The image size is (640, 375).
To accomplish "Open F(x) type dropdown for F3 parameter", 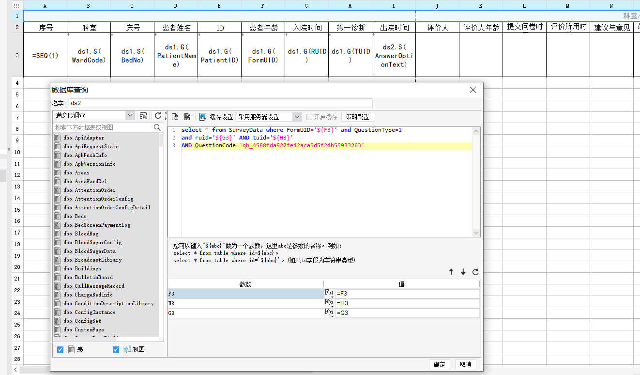I will coord(329,294).
